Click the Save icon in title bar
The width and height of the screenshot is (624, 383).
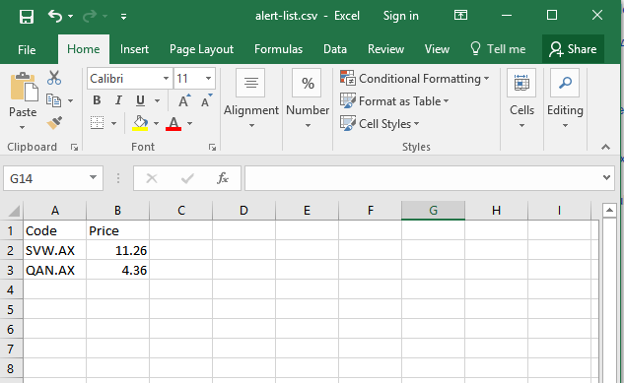(x=27, y=17)
